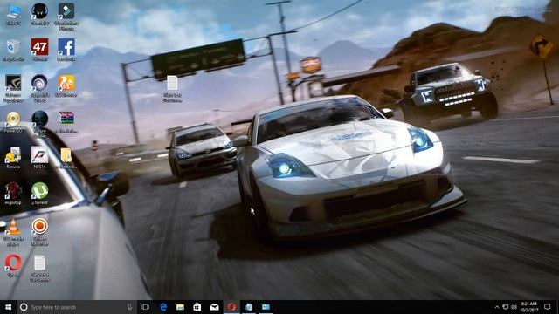Launch uTorrent from the desktop

tap(39, 194)
